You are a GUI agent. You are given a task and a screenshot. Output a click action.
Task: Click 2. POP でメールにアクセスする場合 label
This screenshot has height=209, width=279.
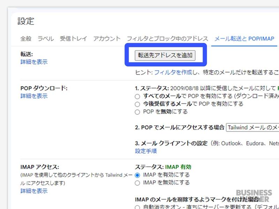[x=180, y=127]
